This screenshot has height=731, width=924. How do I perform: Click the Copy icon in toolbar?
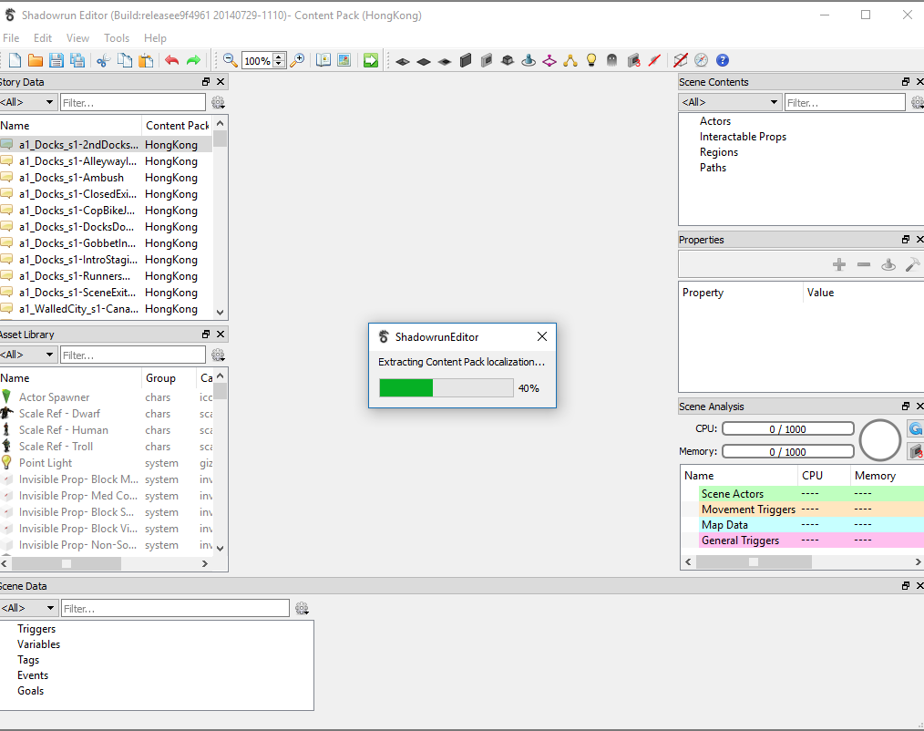pyautogui.click(x=124, y=60)
